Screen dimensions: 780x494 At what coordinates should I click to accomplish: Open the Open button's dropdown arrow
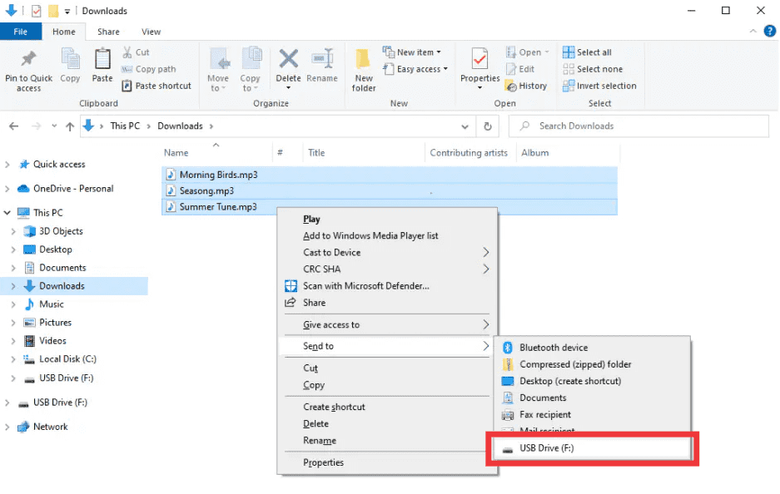click(x=547, y=52)
